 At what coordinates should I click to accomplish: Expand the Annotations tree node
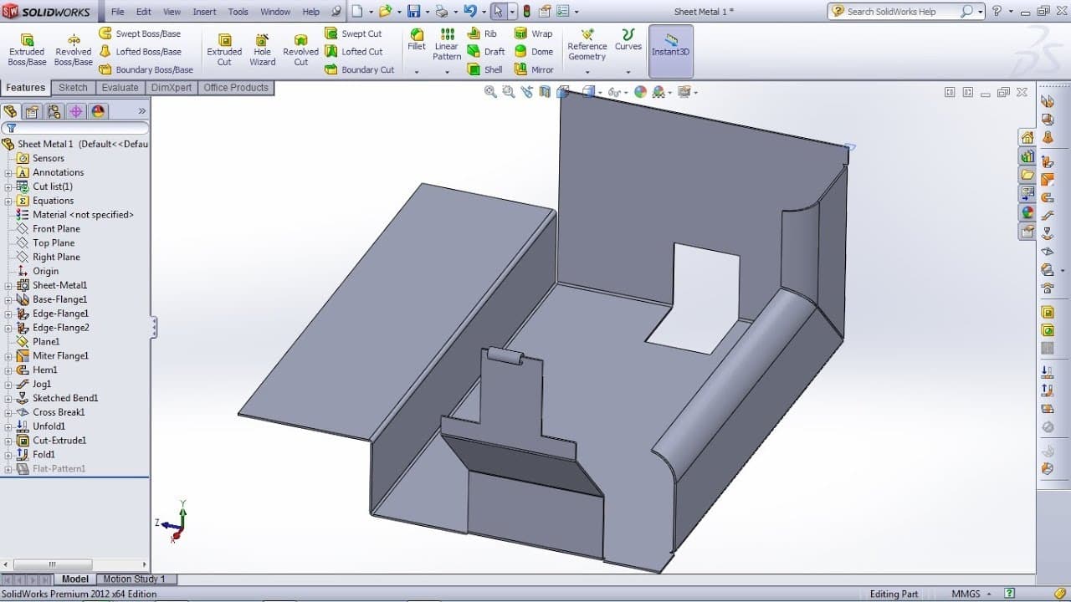[x=8, y=173]
